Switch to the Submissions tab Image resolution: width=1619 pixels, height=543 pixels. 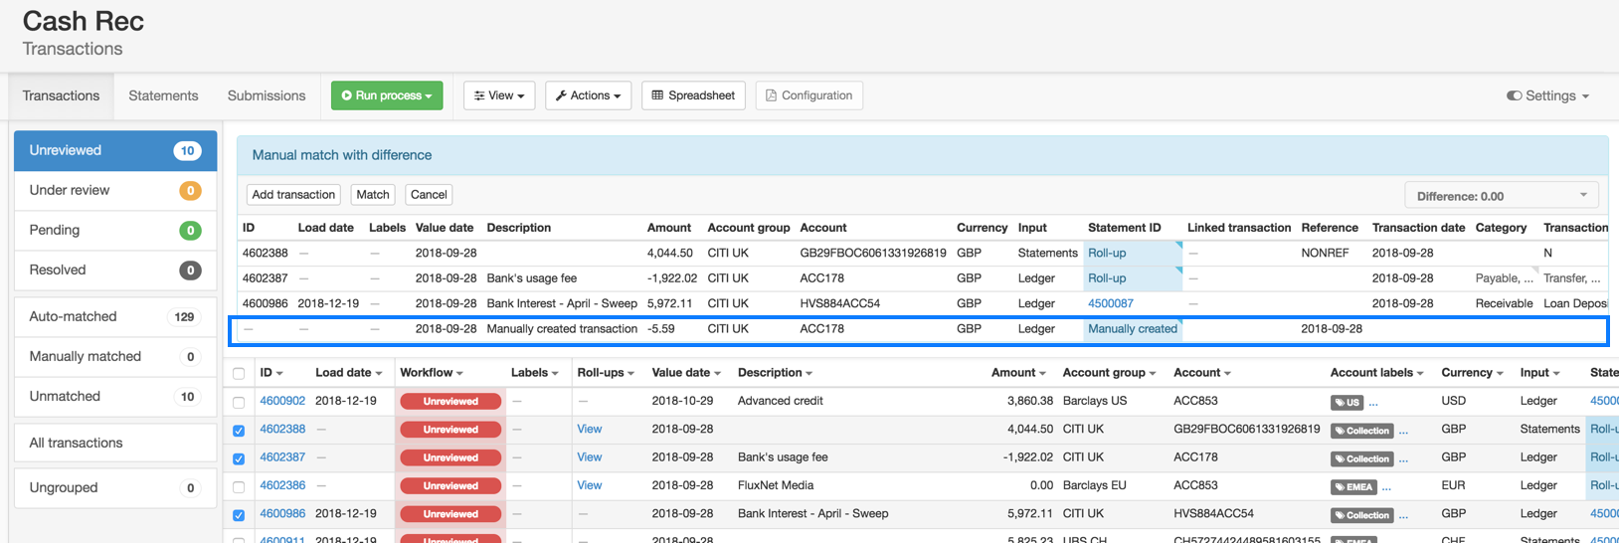pos(267,95)
